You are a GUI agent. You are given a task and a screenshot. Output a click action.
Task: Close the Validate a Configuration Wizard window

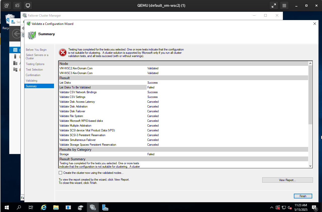315,24
